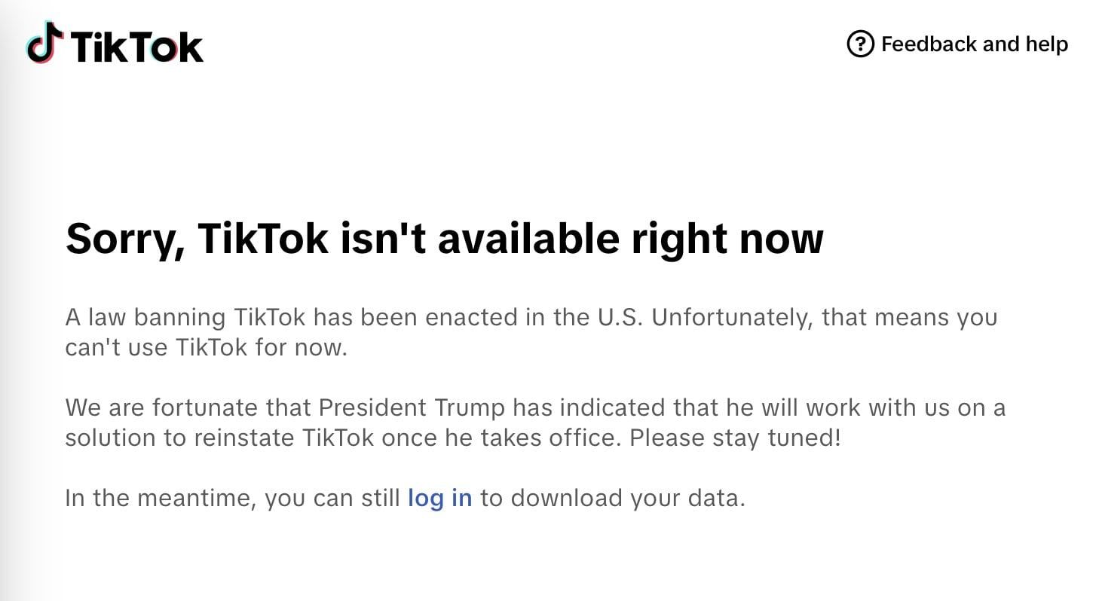
Task: Select the headline Sorry, TikTok isn't available
Action: pos(445,238)
